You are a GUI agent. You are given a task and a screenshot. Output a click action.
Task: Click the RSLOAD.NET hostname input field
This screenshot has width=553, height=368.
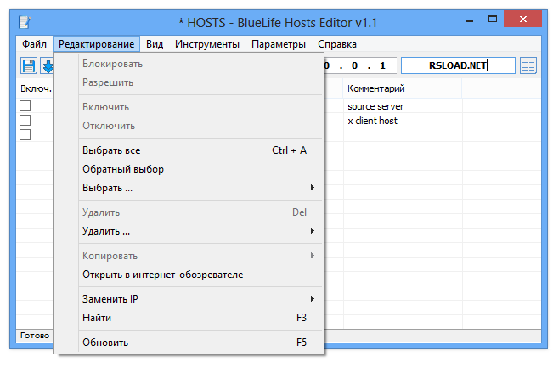pos(458,65)
